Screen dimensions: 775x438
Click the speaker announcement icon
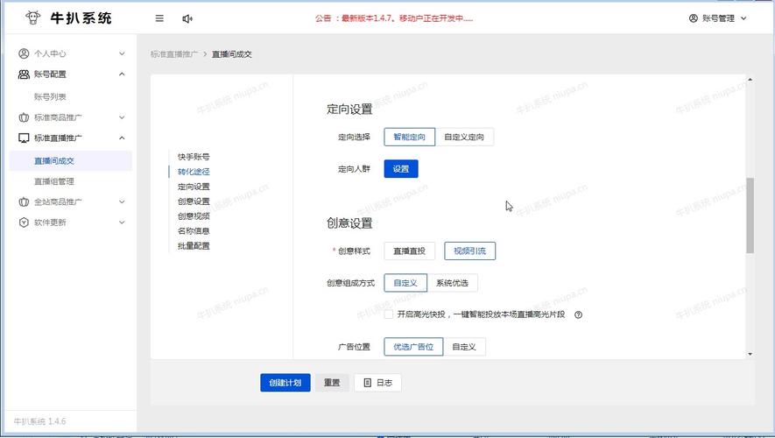pos(187,18)
